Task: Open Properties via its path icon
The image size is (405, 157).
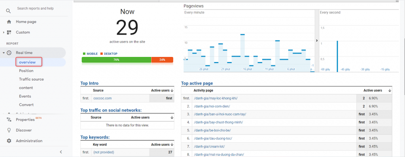Action: point(9,119)
